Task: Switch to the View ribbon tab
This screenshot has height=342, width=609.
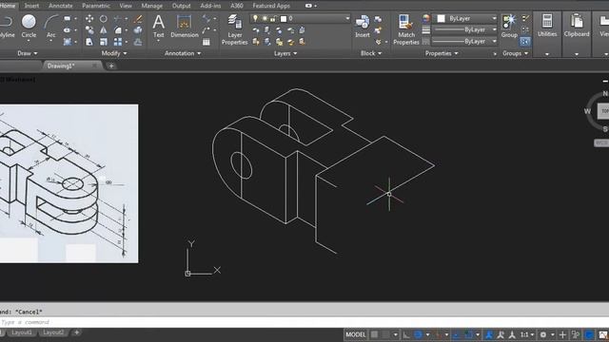Action: coord(126,6)
